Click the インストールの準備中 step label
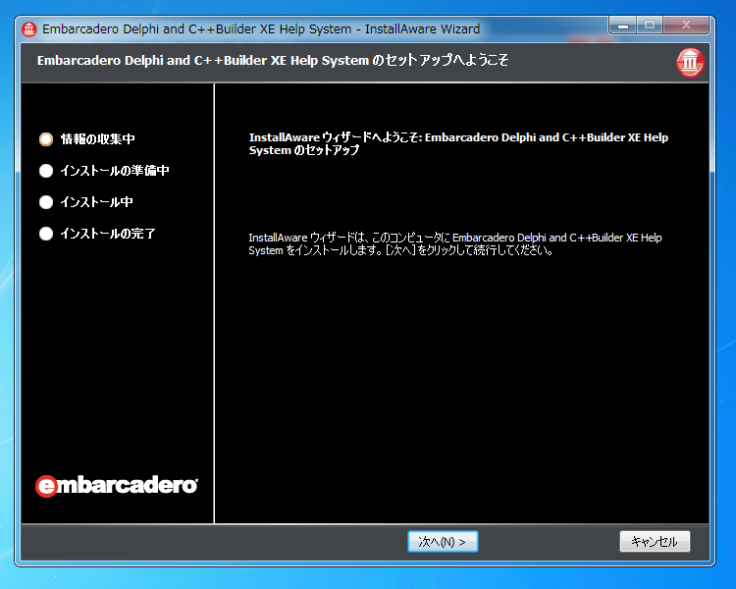Image resolution: width=736 pixels, height=589 pixels. tap(115, 171)
